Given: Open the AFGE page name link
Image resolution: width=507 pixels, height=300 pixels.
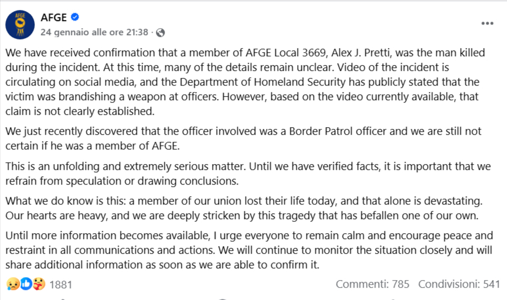Looking at the screenshot, I should 53,18.
